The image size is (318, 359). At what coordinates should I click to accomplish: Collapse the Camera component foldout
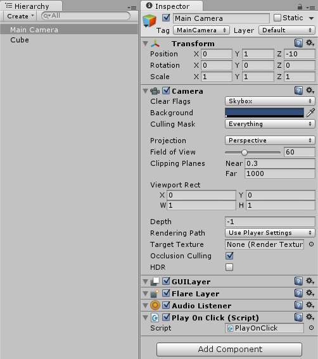click(x=145, y=91)
